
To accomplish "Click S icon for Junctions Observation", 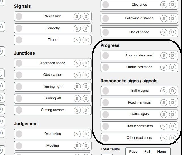I will tap(77, 75).
